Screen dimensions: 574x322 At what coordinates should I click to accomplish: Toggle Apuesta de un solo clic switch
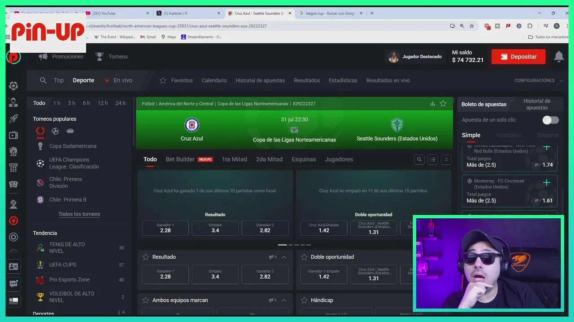pos(550,120)
